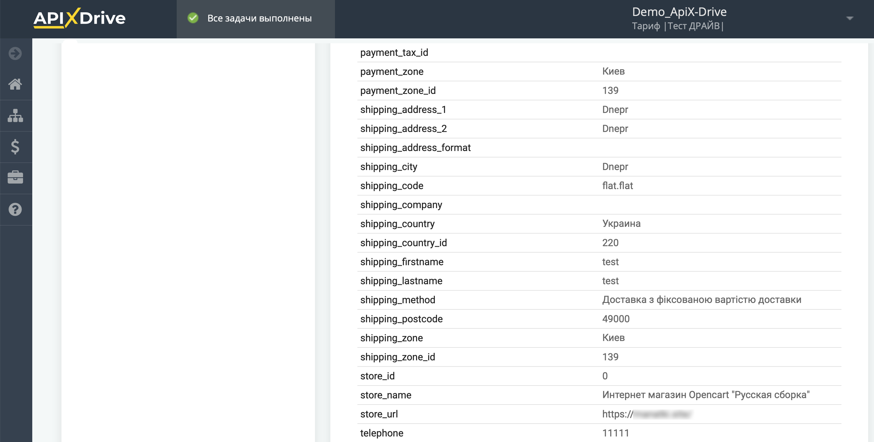This screenshot has width=874, height=442.
Task: Expand the account dropdown arrow
Action: pos(850,18)
